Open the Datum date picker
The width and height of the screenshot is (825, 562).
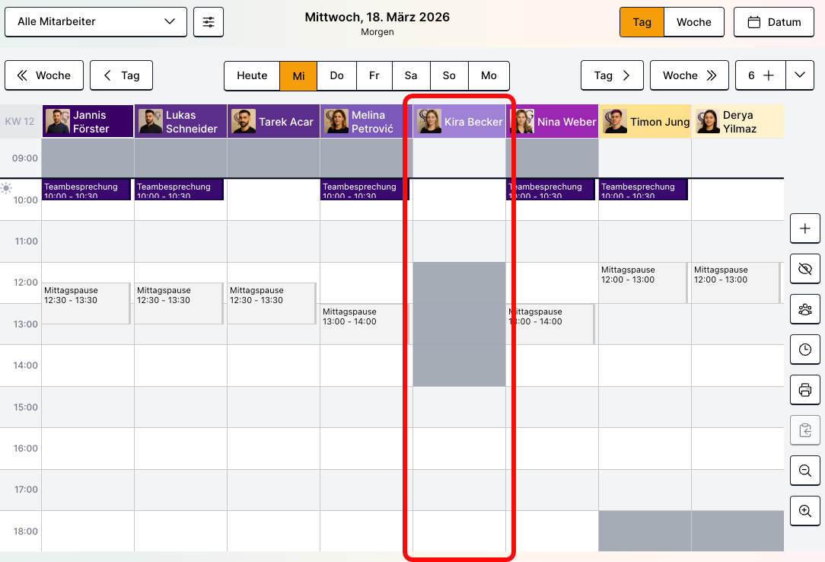click(775, 22)
